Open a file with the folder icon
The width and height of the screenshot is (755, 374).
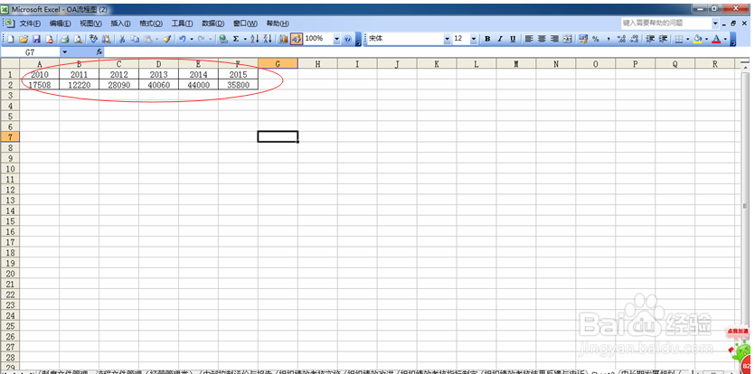[24, 39]
